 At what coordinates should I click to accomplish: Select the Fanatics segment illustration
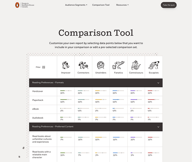point(118,65)
